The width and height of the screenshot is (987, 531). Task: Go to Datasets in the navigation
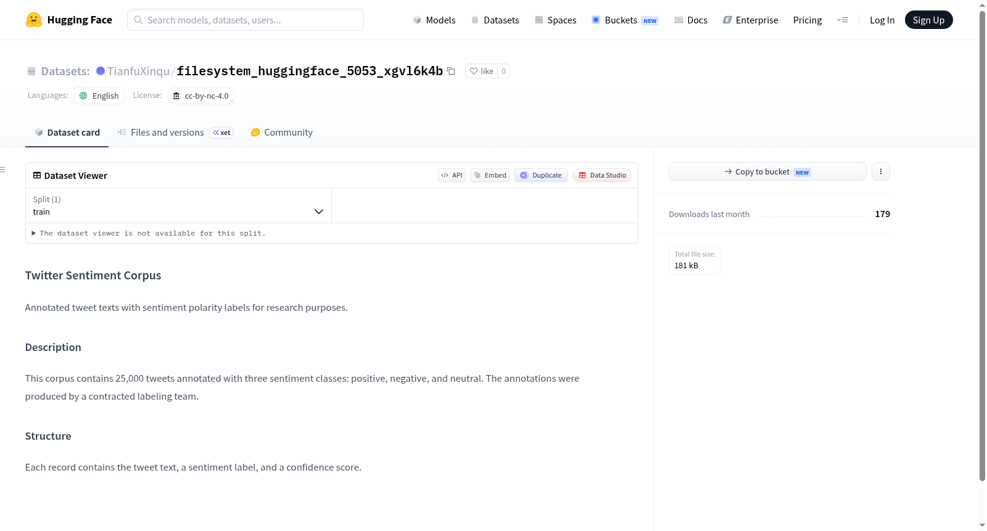click(x=495, y=20)
